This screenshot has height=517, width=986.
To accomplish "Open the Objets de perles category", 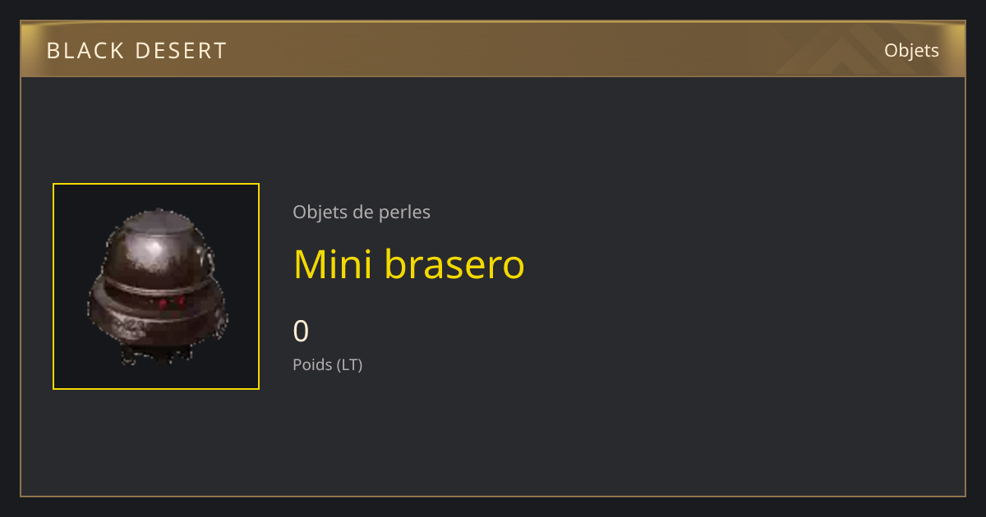I will tap(362, 212).
